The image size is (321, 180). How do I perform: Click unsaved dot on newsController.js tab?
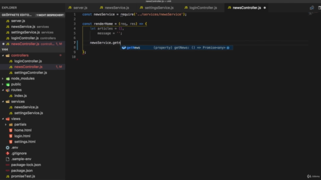265,8
